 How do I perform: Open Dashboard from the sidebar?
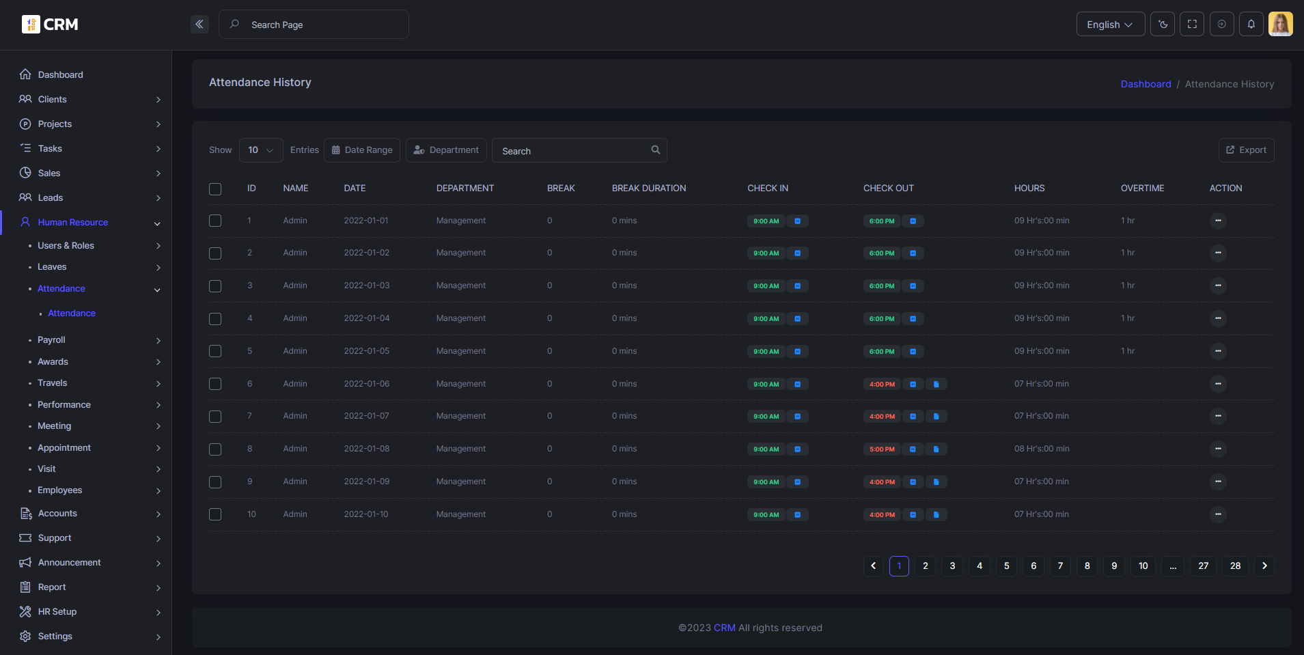coord(60,74)
